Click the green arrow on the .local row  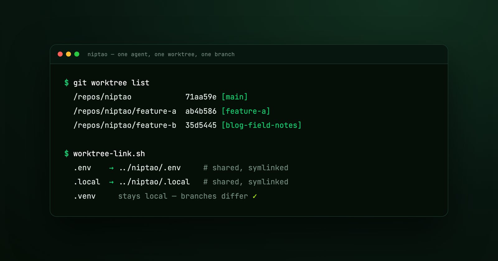point(111,182)
